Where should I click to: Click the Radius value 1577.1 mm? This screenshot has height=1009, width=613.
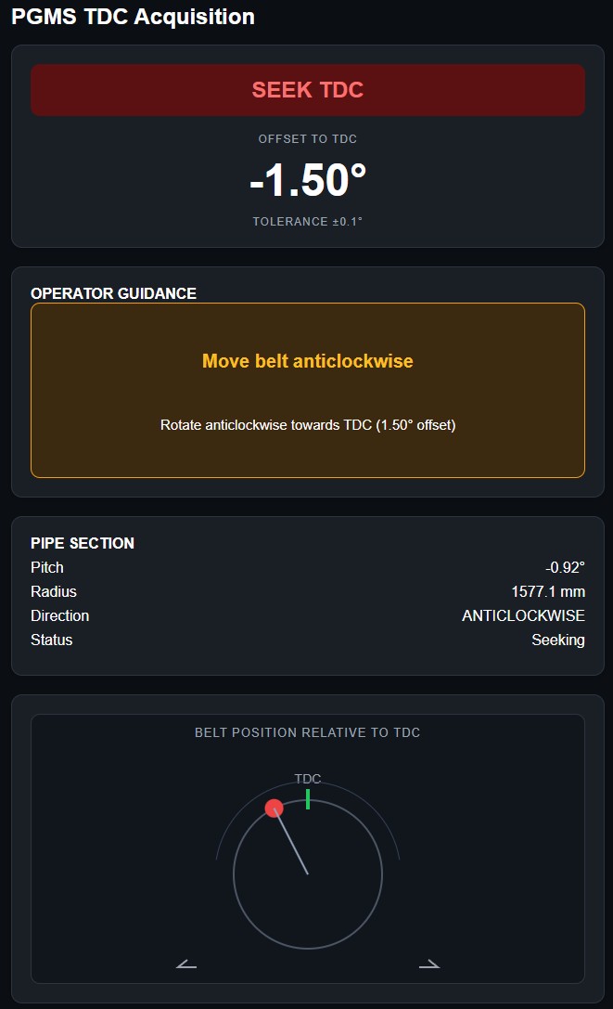pos(548,591)
